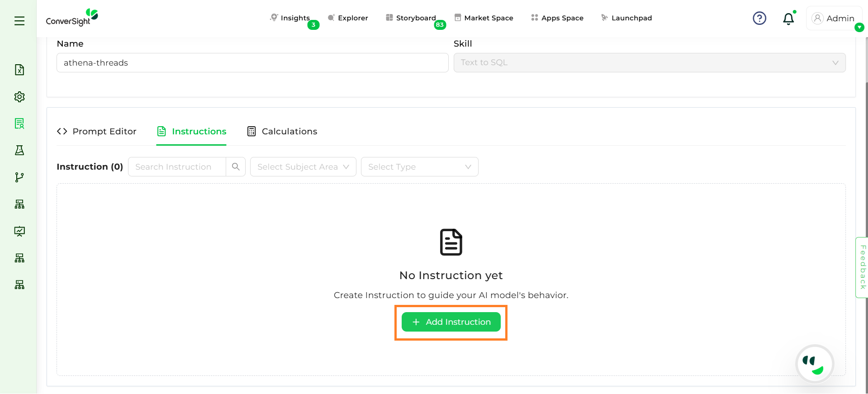Click the Search Instruction field
Viewport: 868px width, 394px height.
[177, 167]
